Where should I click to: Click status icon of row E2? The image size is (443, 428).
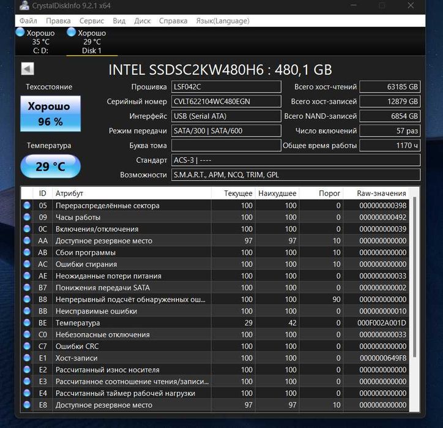(27, 369)
